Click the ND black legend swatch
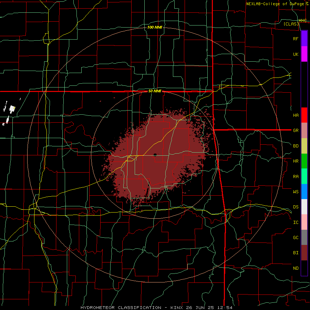The height and width of the screenshot is (310, 310). click(304, 268)
